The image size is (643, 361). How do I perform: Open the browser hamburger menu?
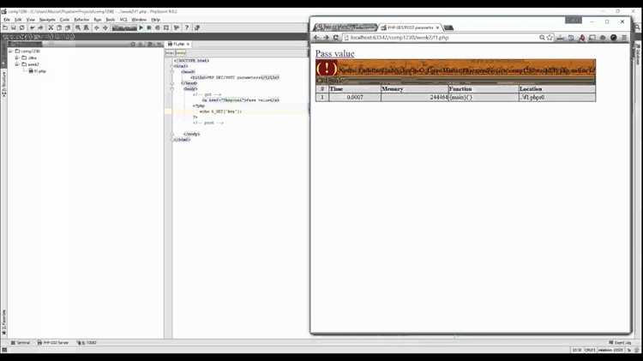pos(624,38)
